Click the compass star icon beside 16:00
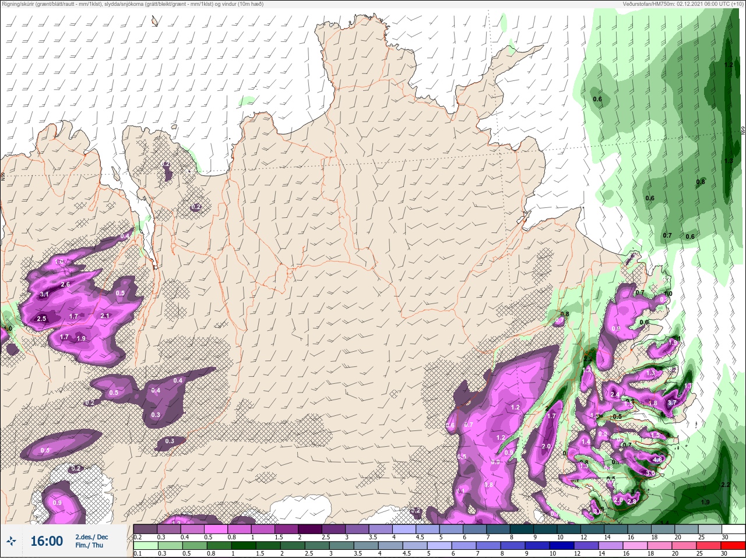Image resolution: width=746 pixels, height=558 pixels. 11,541
